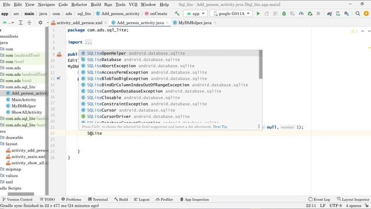Screen dimensions: 371x209
Task: Run the app with green play button
Action: pyautogui.click(x=258, y=13)
